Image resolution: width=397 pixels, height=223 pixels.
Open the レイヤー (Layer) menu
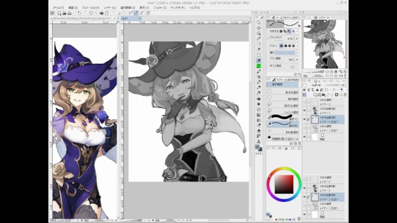[110, 8]
